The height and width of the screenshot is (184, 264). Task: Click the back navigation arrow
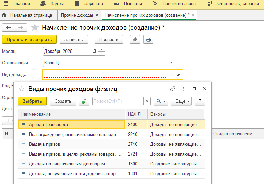pos(8,28)
